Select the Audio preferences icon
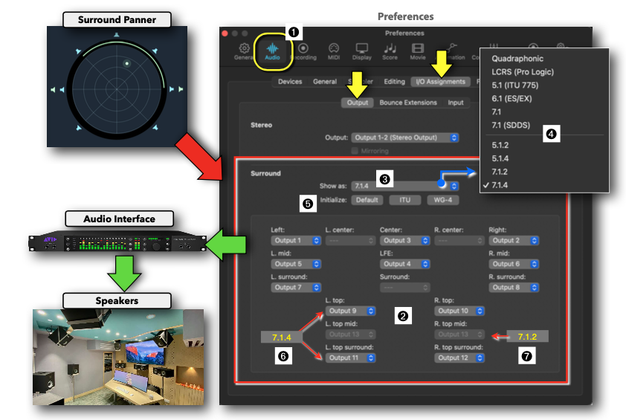The image size is (626, 420). (272, 50)
